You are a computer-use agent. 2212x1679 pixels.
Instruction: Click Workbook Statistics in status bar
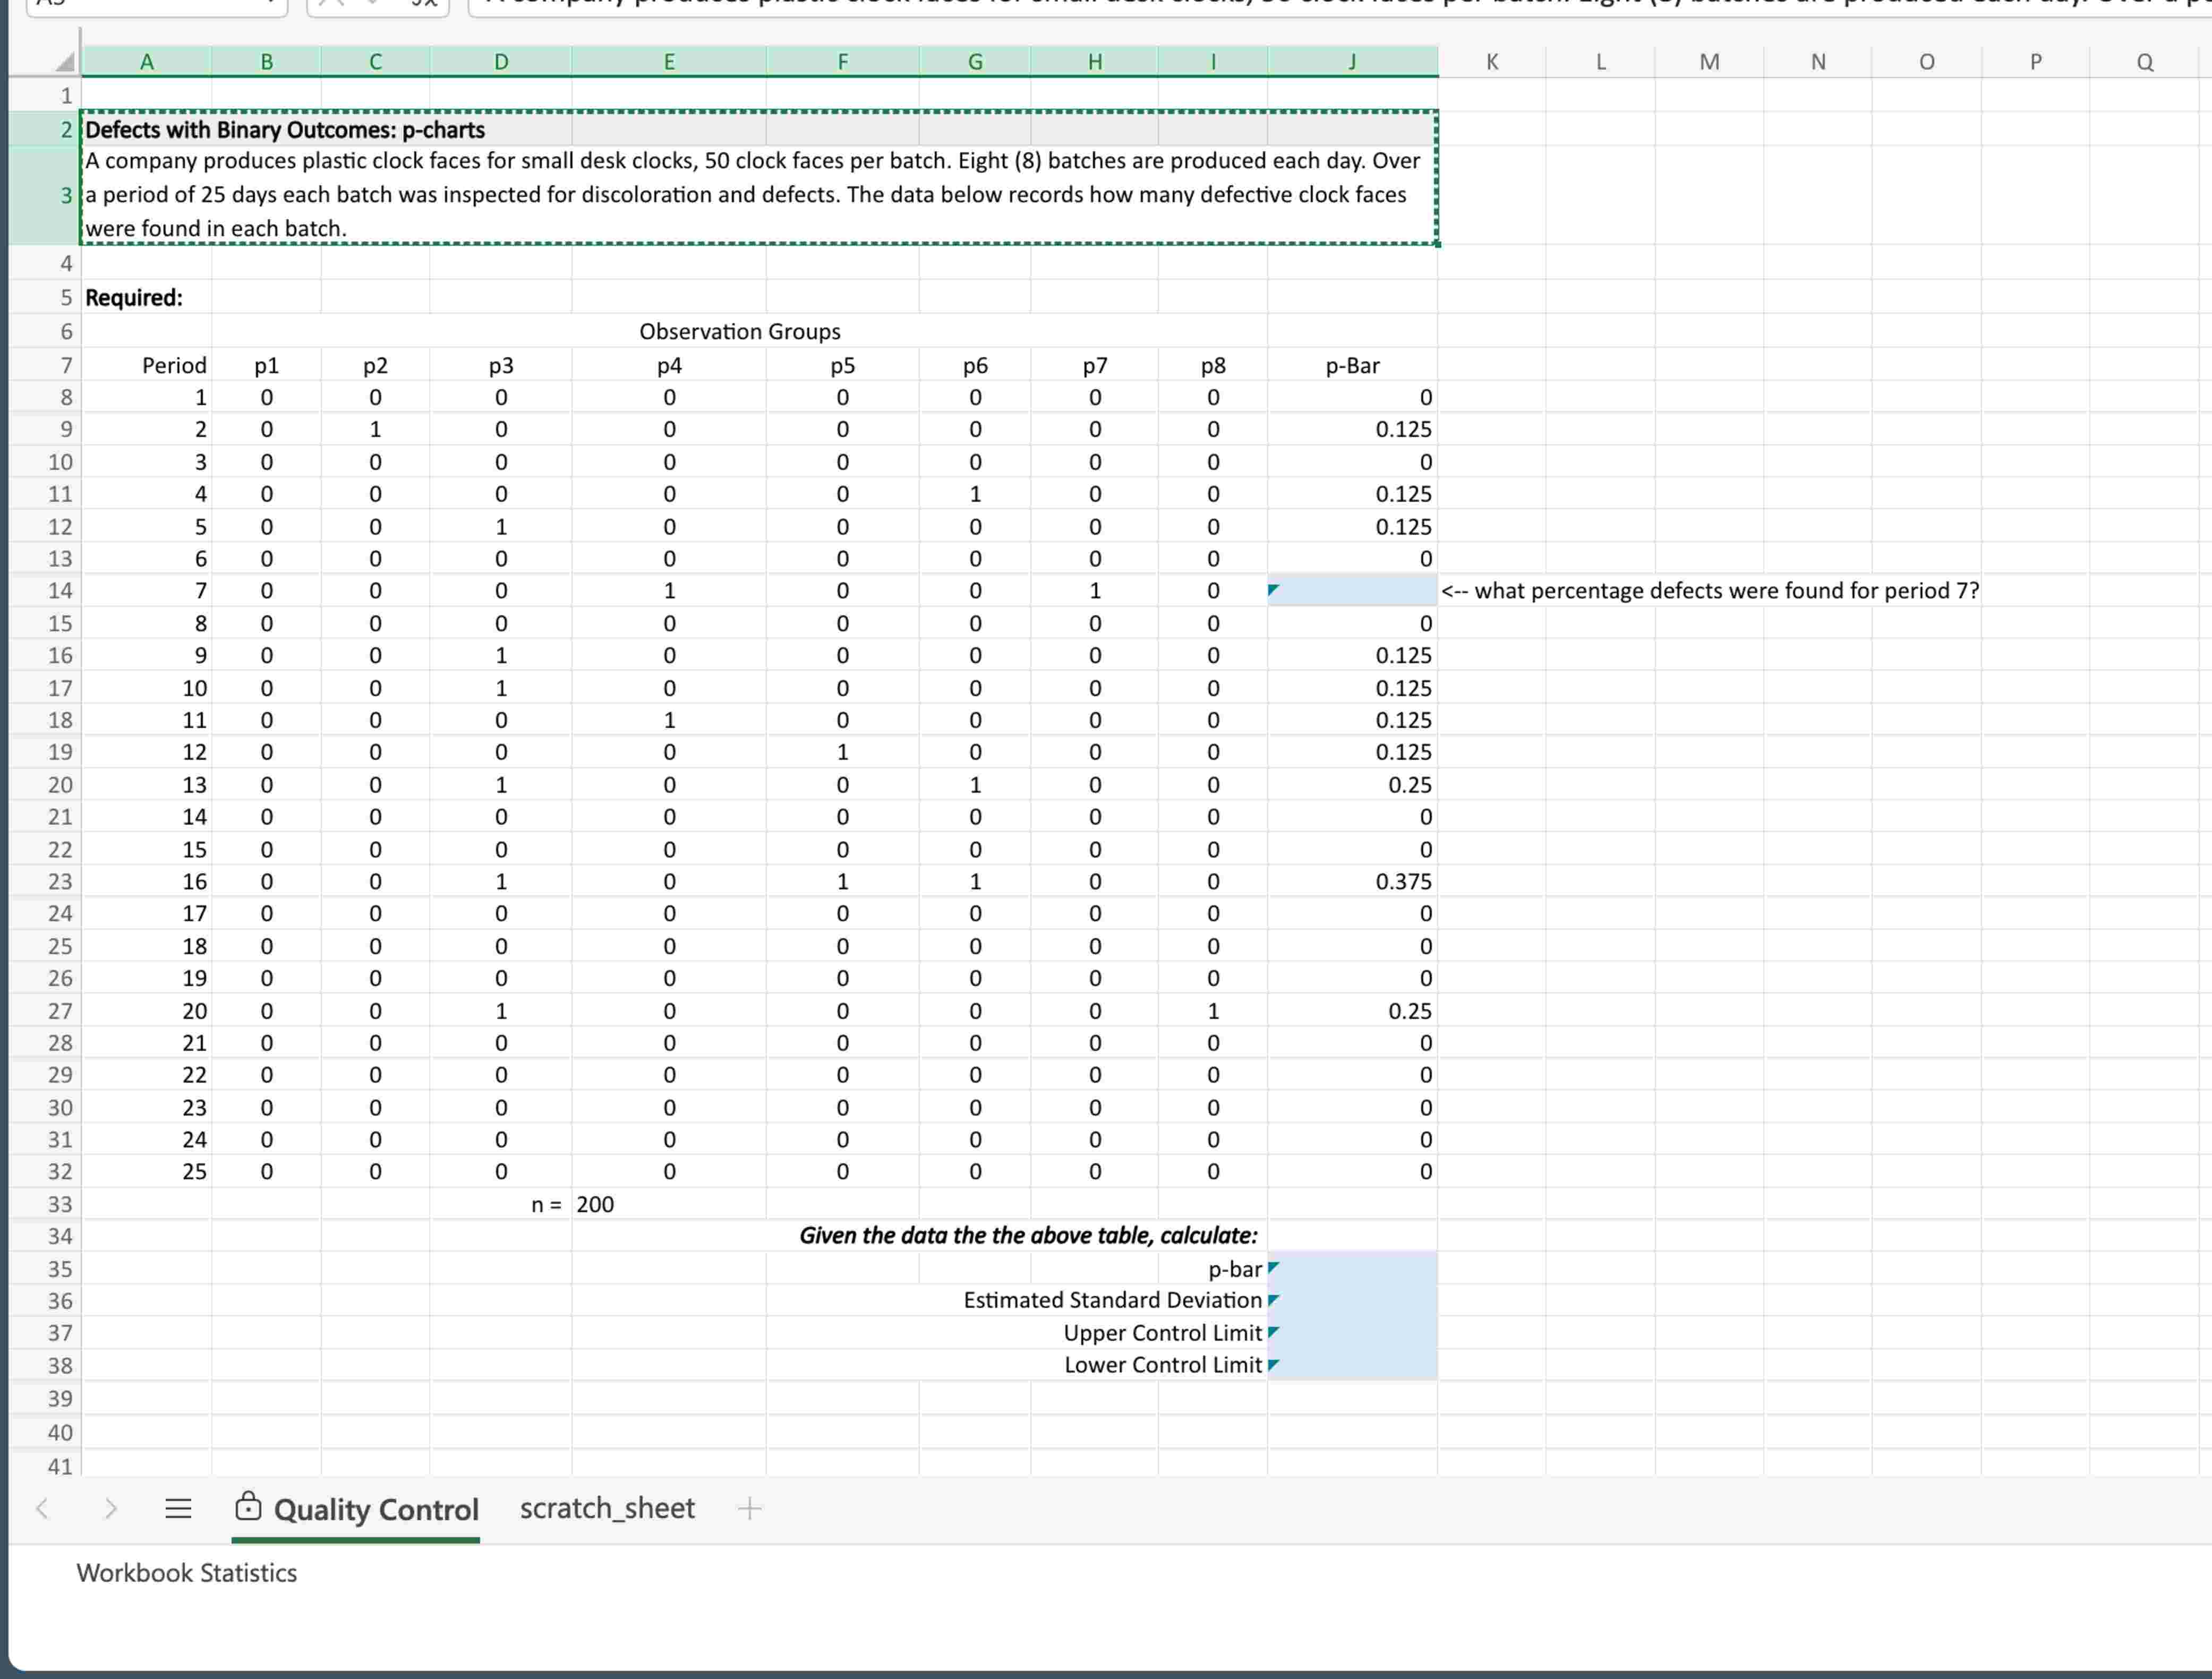coord(187,1573)
